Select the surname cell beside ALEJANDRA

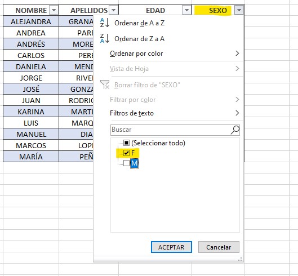[x=77, y=21]
